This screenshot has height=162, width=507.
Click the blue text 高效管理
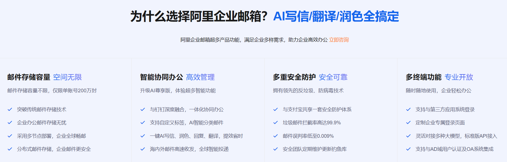coord(200,77)
